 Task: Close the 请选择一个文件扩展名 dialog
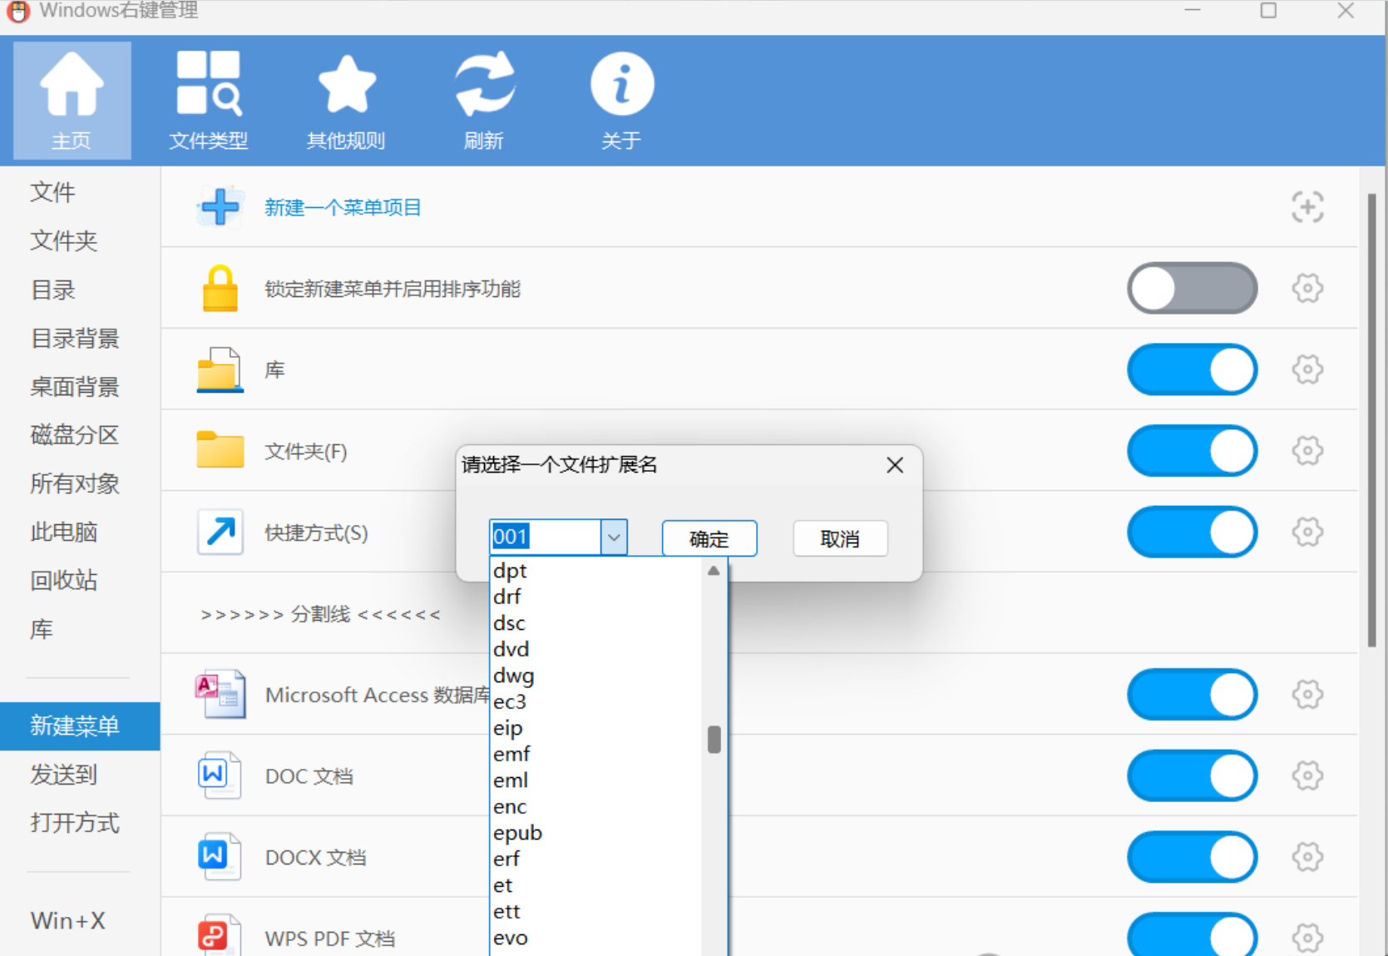click(x=895, y=465)
